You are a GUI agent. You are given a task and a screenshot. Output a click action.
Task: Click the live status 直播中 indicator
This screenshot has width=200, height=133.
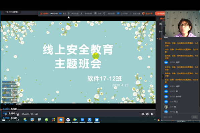[x=44, y=13]
